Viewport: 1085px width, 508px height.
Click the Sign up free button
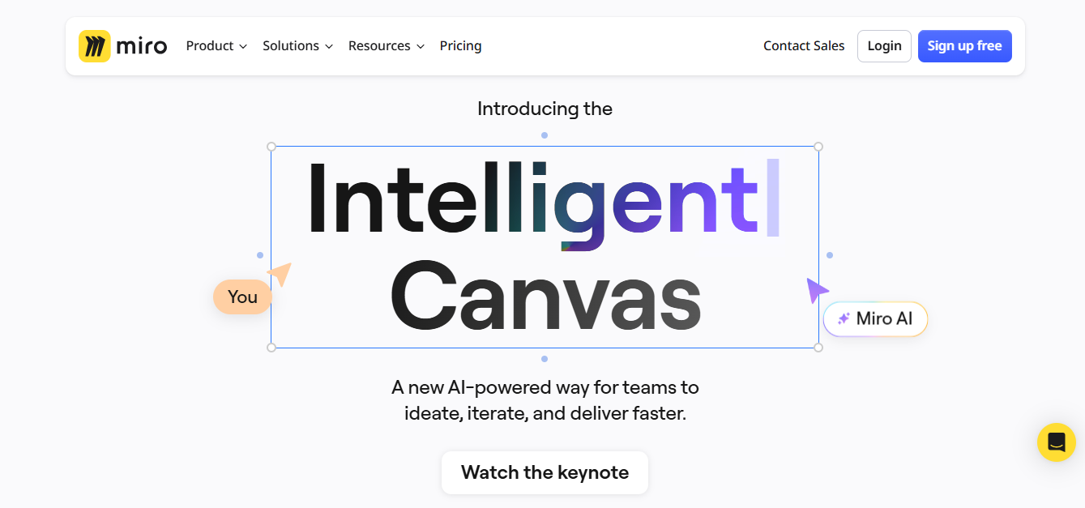click(x=964, y=46)
